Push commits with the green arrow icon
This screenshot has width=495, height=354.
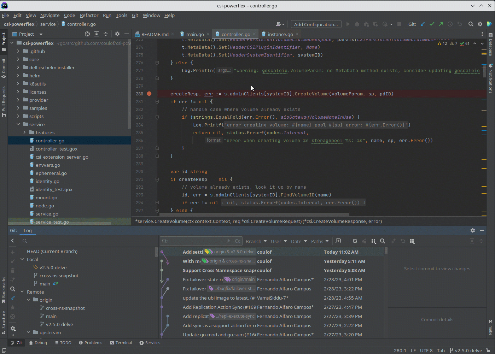click(x=441, y=24)
